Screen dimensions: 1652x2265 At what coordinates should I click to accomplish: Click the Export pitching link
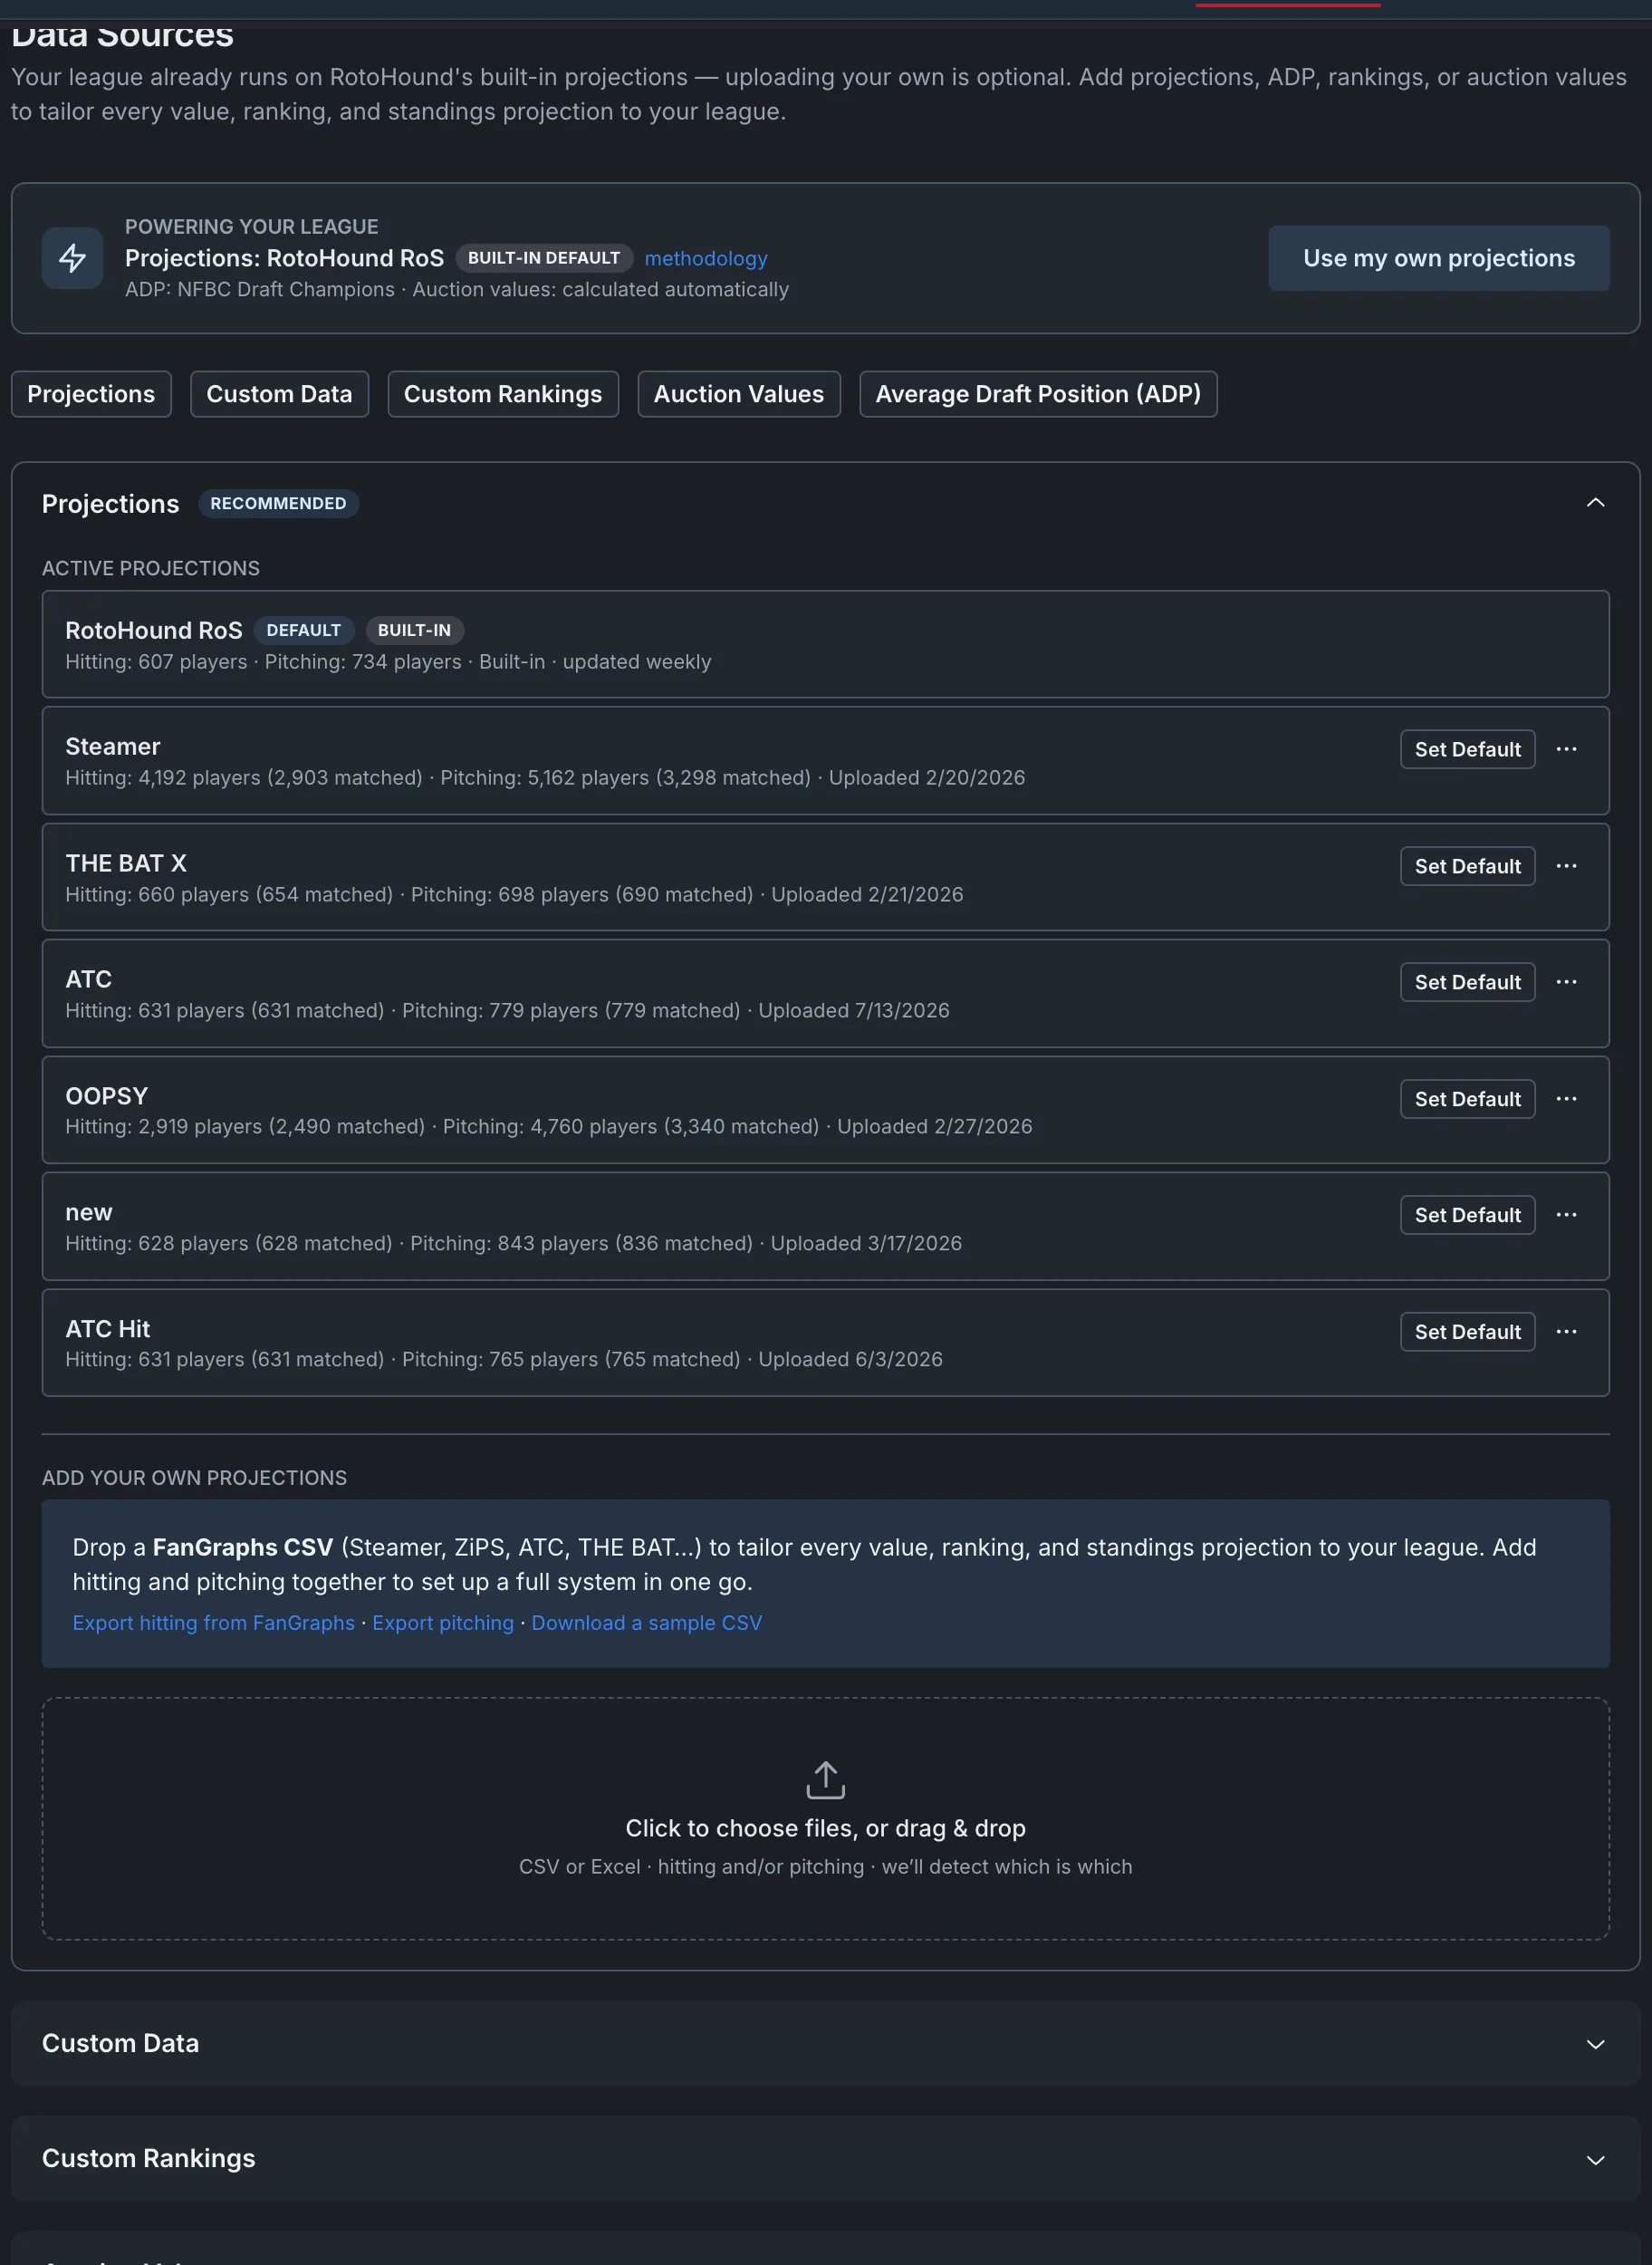(443, 1623)
